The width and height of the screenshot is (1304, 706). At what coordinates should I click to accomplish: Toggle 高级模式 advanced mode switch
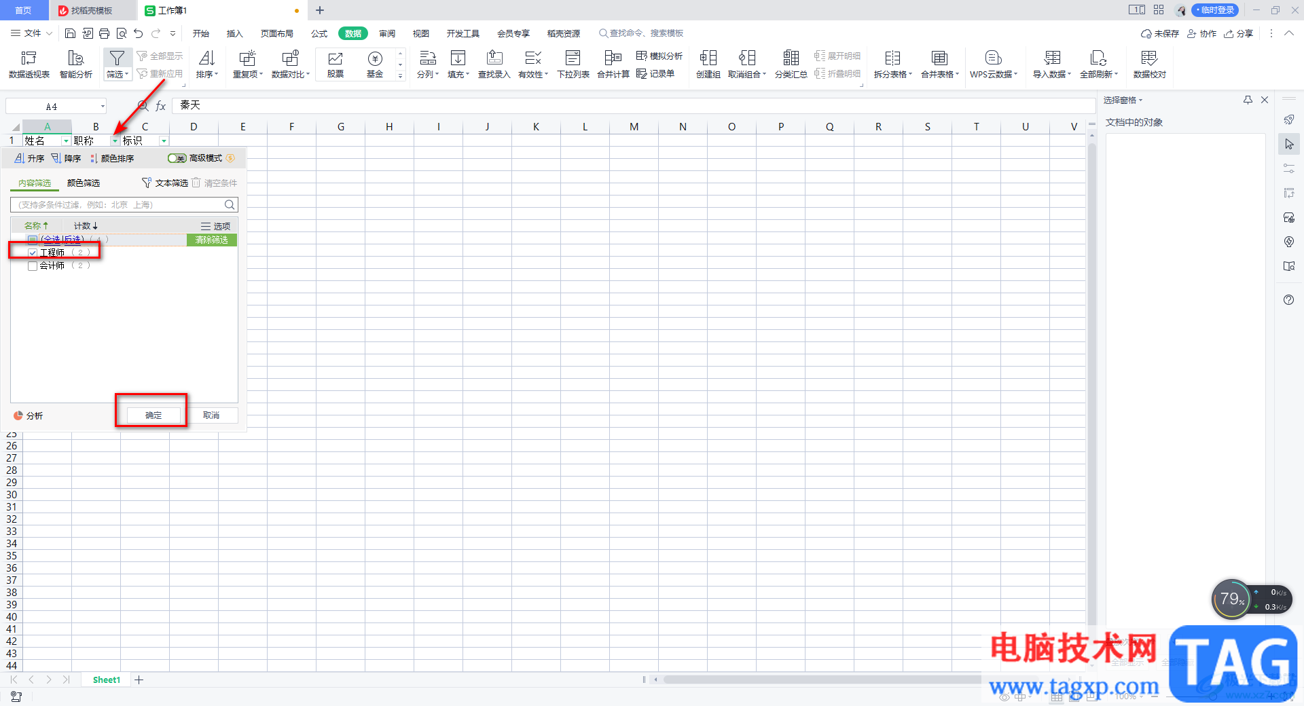pyautogui.click(x=177, y=158)
